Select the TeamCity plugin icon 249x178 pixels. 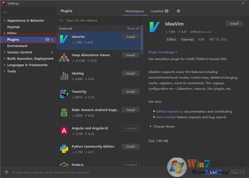pos(64,94)
